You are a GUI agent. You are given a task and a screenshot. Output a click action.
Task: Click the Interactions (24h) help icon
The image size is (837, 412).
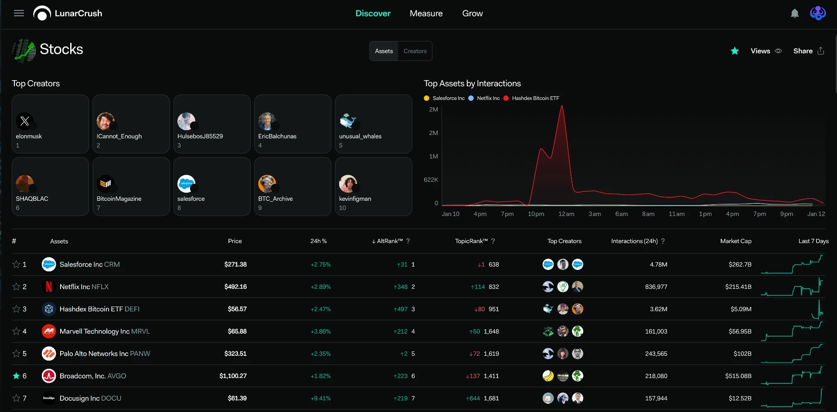point(663,241)
